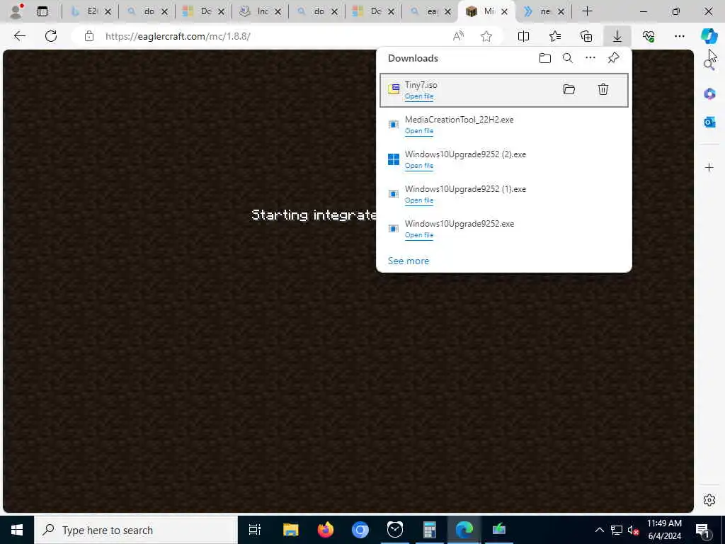725x544 pixels.
Task: Close the Mi Minecraft tab
Action: [504, 11]
